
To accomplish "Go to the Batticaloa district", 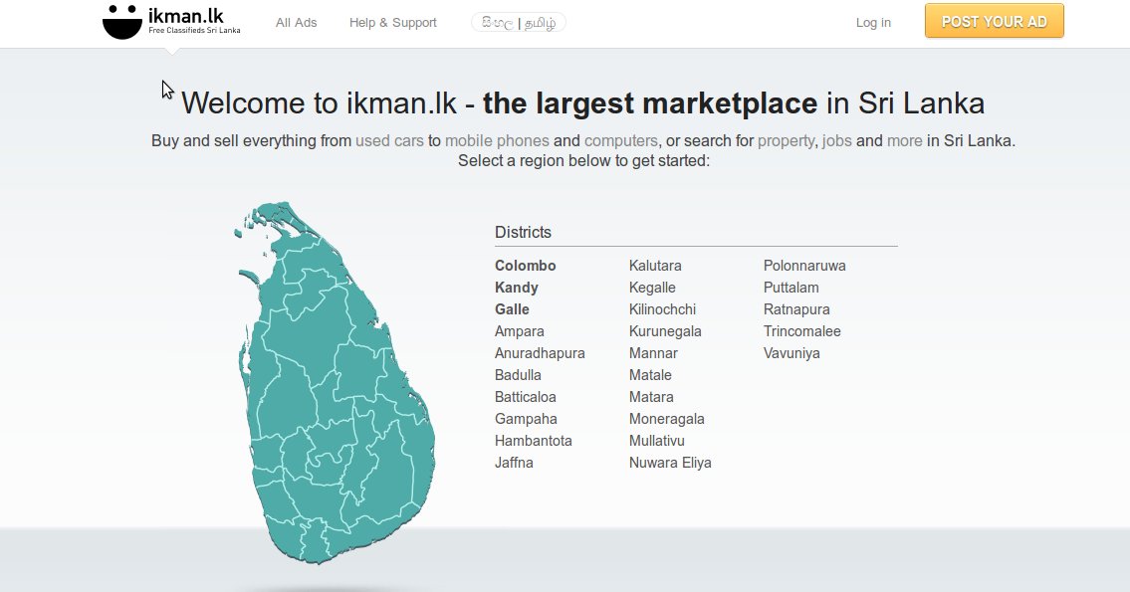I will tap(526, 397).
